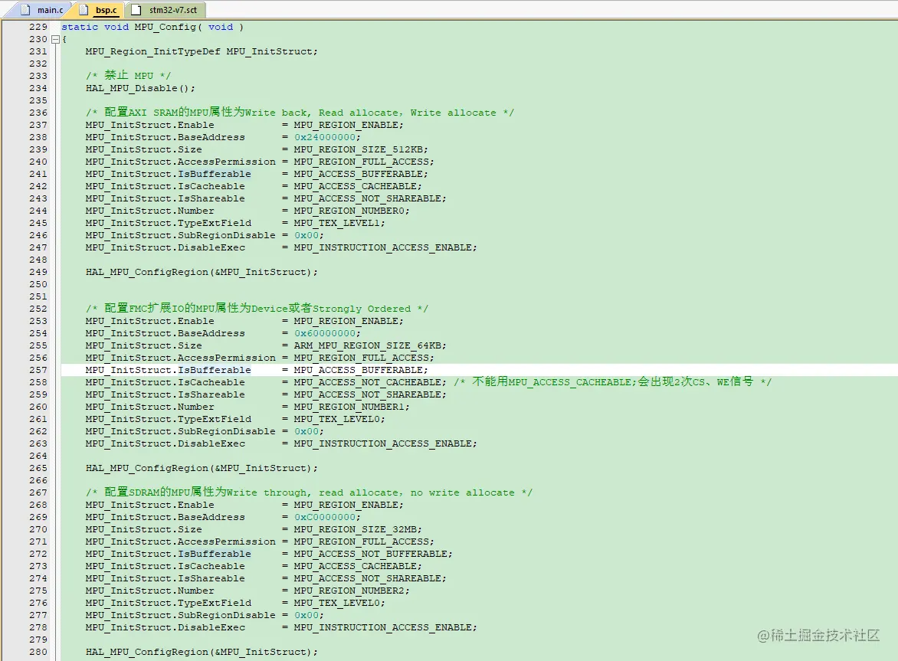
Task: Click MPU_REGION_NUMBER2 on line 275
Action: point(349,591)
